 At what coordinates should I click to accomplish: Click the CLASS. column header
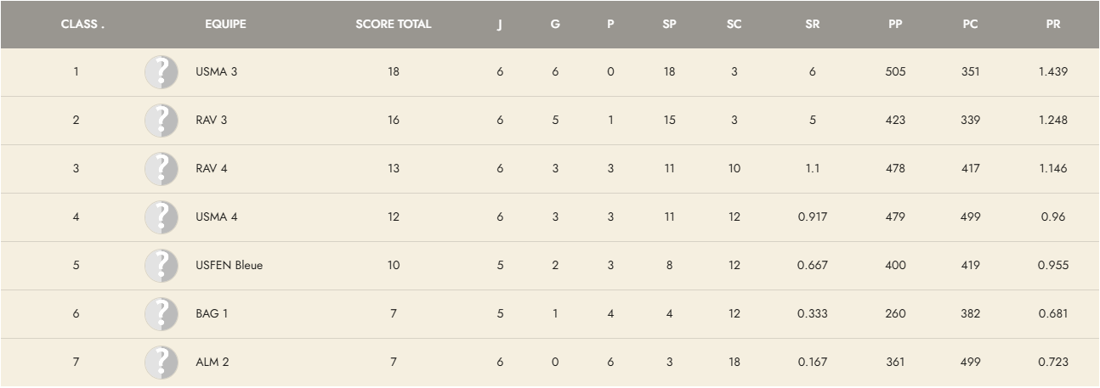click(x=82, y=25)
